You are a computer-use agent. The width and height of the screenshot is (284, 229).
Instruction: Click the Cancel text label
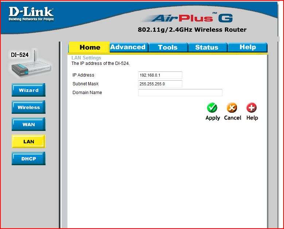click(233, 118)
